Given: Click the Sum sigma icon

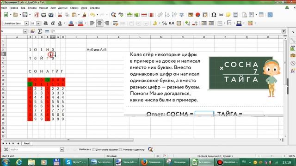Looking at the screenshot, I should pyautogui.click(x=40, y=31).
